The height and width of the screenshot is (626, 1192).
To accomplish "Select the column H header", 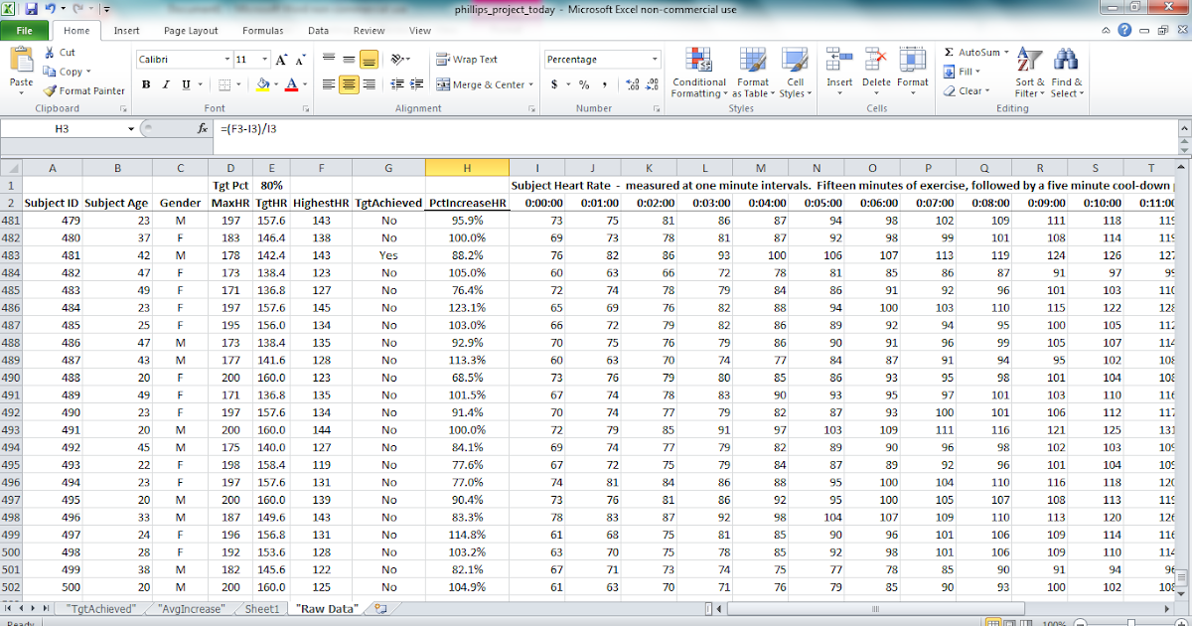I will 467,168.
